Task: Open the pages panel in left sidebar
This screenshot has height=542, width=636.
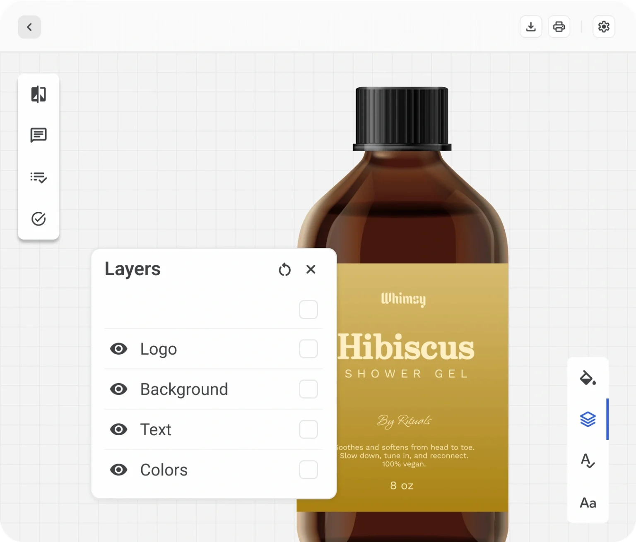Action: (x=39, y=94)
